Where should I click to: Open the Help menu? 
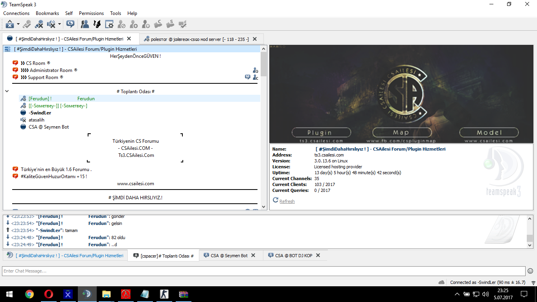132,13
